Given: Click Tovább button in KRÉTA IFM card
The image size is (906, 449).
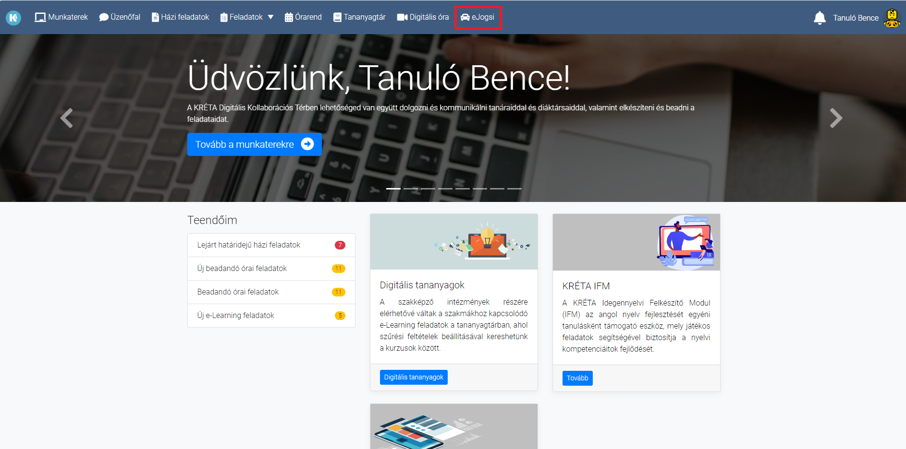Looking at the screenshot, I should (x=577, y=378).
